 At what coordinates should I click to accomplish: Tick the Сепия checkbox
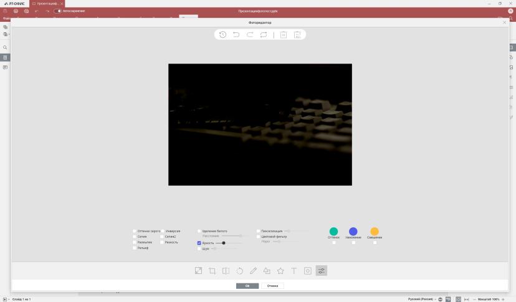pyautogui.click(x=134, y=237)
